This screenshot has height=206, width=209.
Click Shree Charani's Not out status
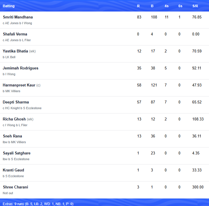point(8,193)
